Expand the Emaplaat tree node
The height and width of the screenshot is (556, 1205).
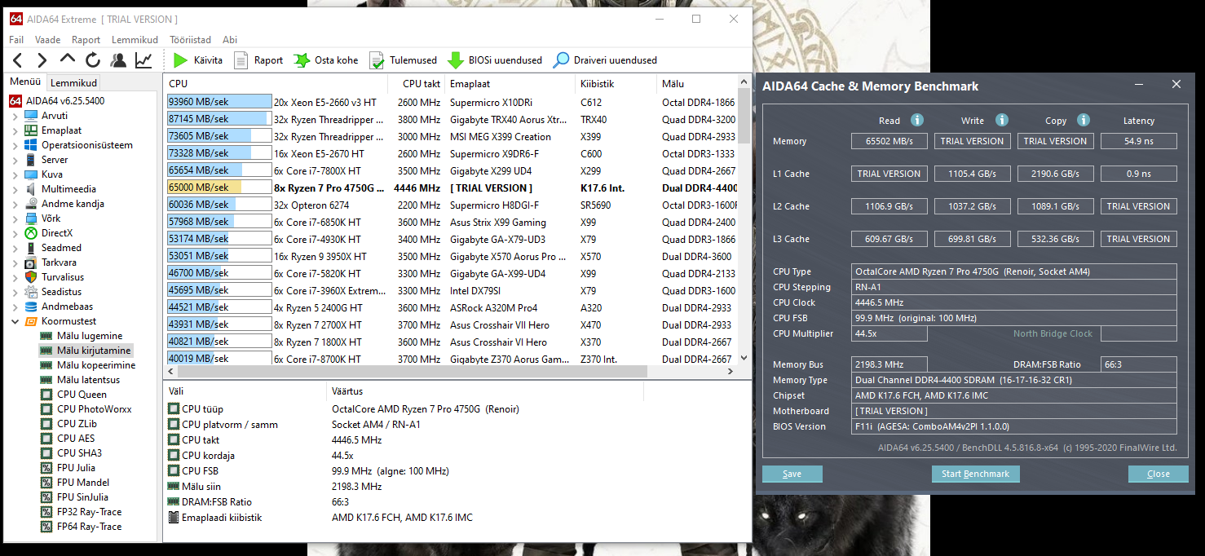click(15, 130)
